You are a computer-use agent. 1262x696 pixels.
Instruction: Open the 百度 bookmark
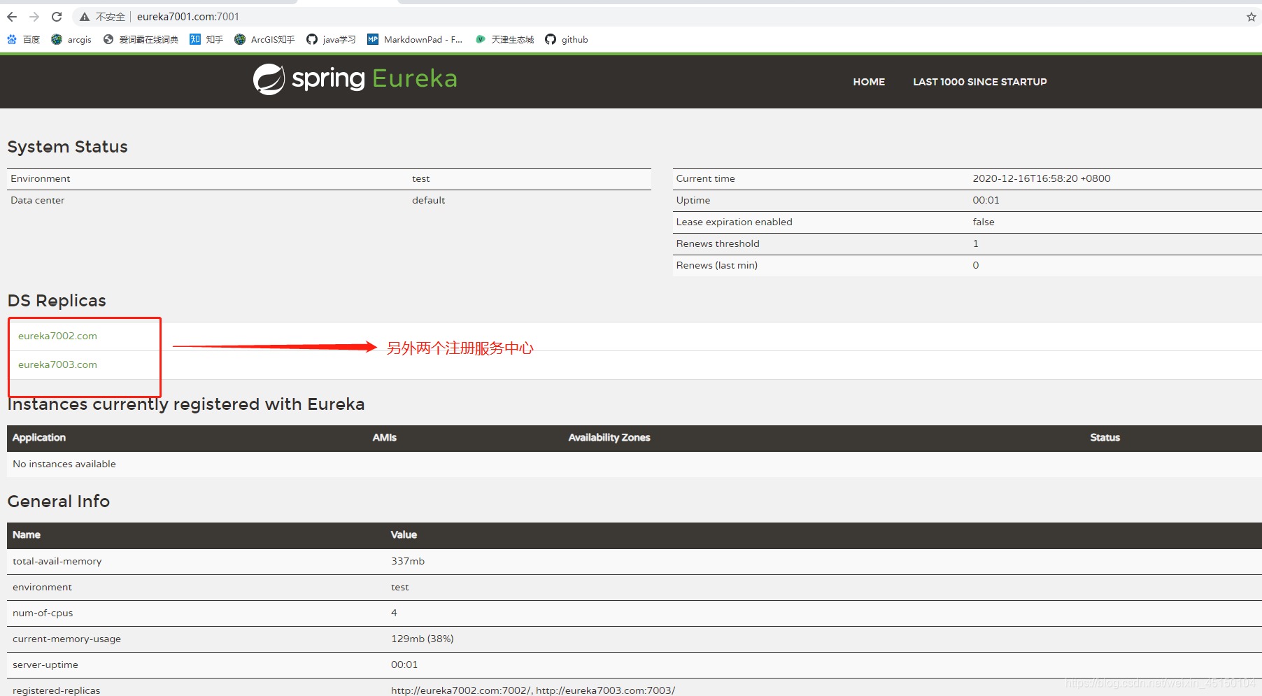(23, 40)
